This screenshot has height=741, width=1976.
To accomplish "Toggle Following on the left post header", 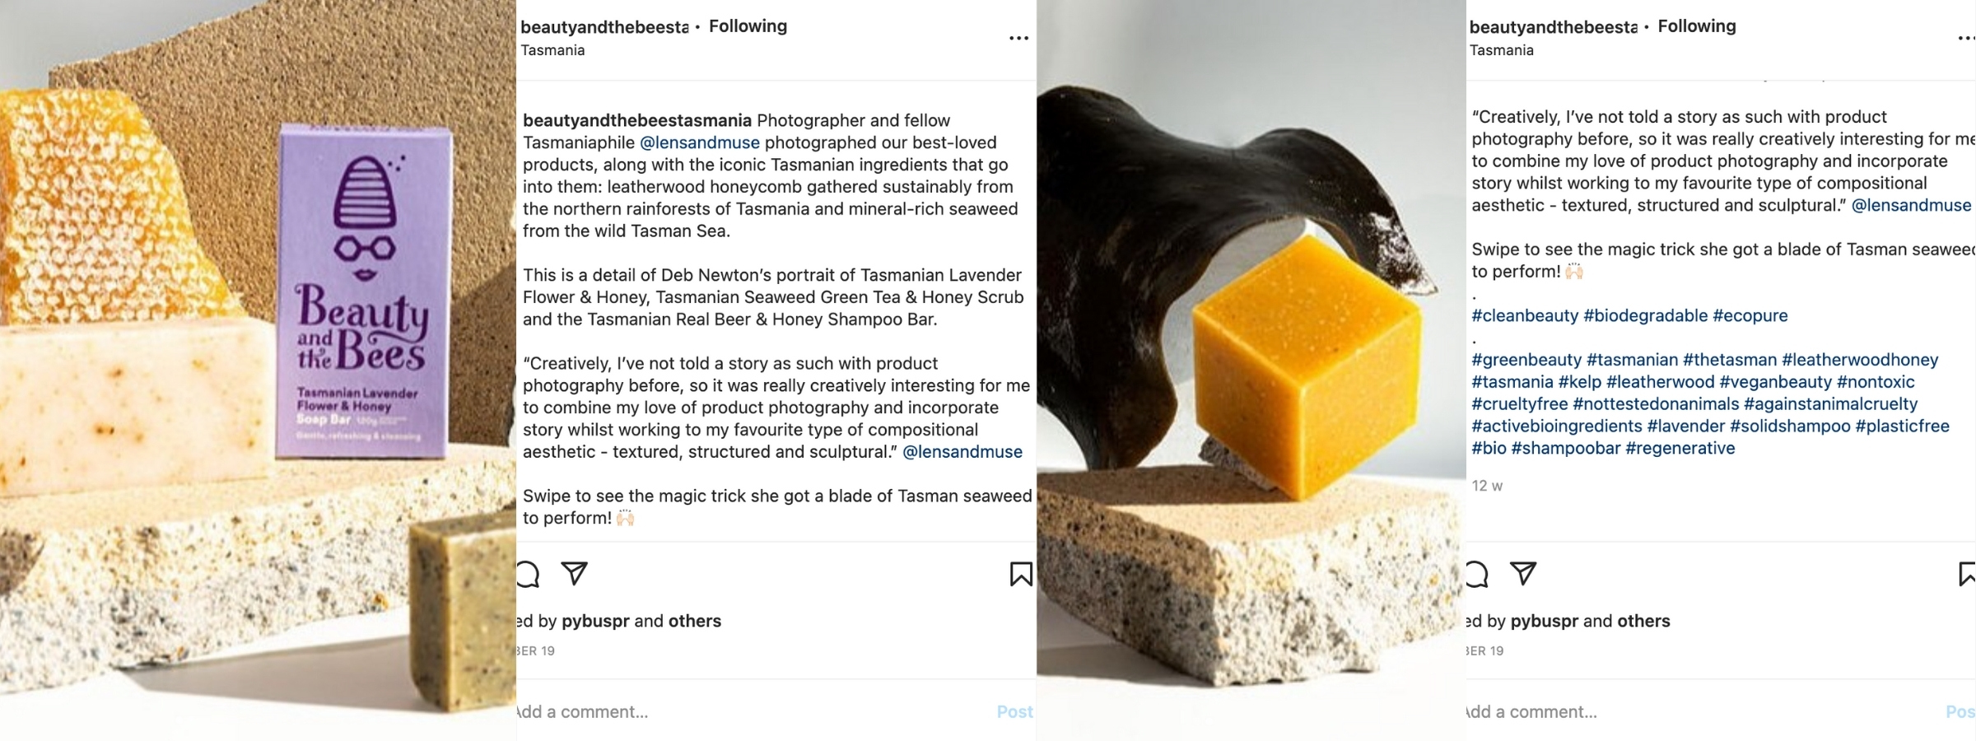I will [748, 26].
